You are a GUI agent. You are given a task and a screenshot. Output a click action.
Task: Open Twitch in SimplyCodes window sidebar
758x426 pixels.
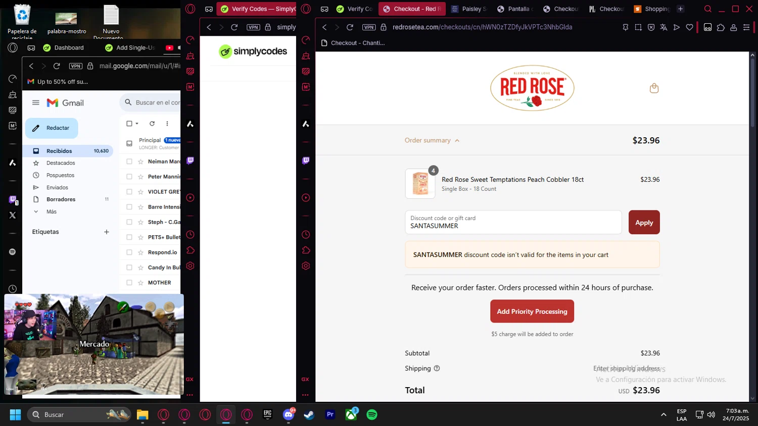(190, 161)
